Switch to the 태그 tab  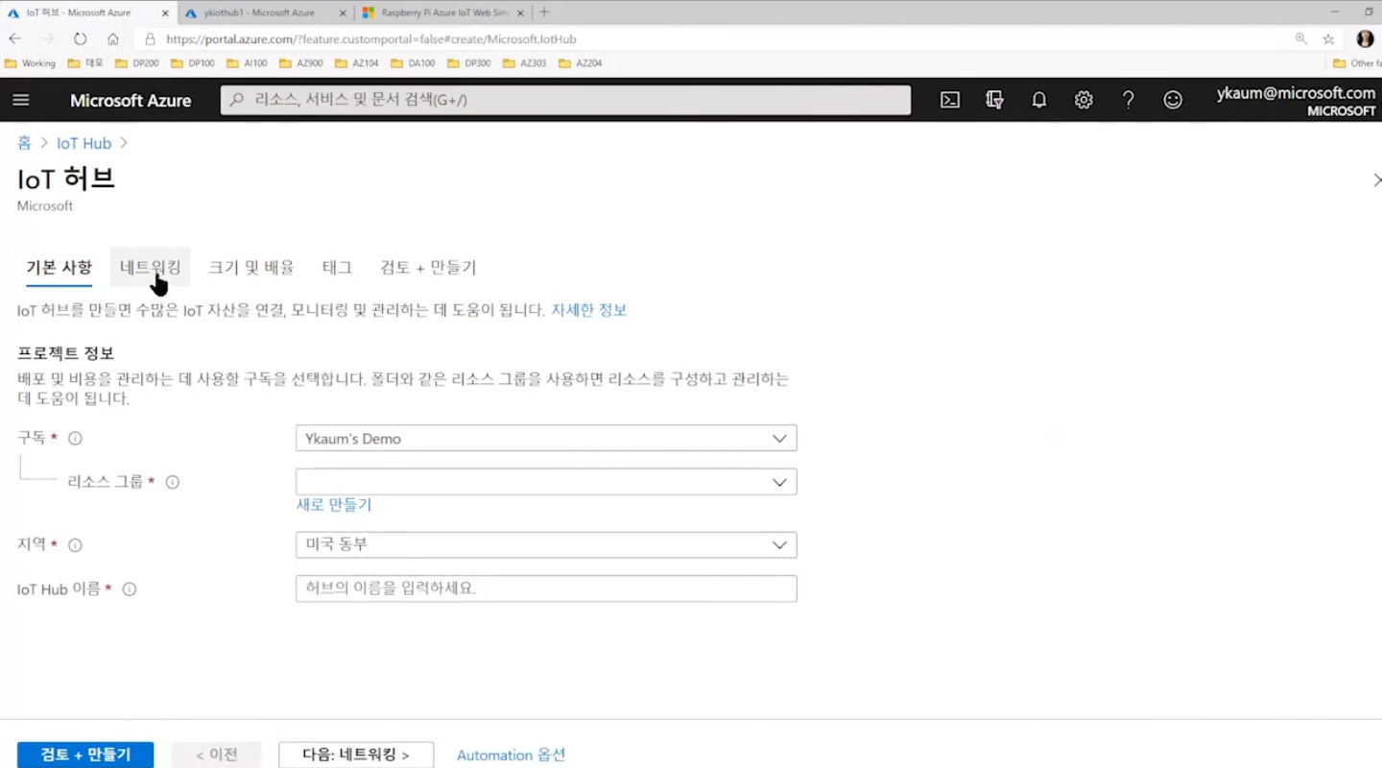point(337,268)
